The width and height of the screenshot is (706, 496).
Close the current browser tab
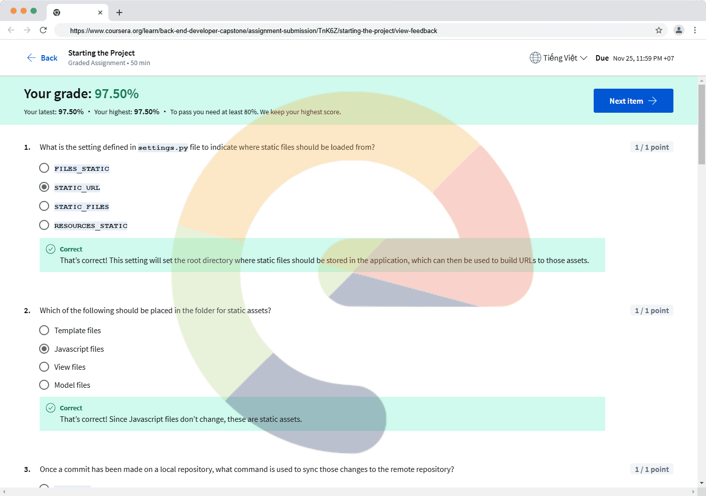[x=100, y=13]
